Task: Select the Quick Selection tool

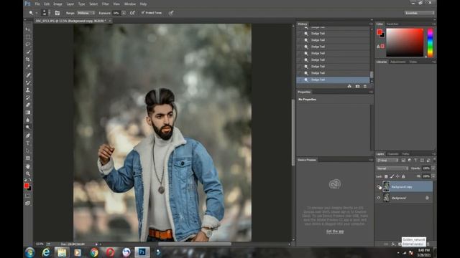Action: point(28,52)
